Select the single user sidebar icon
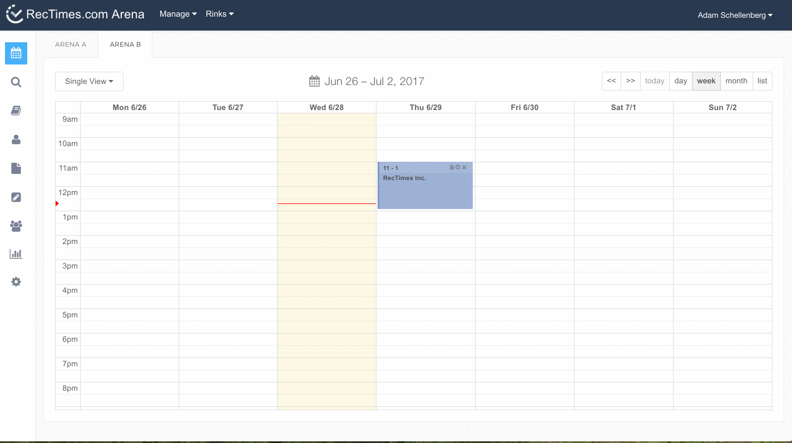Image resolution: width=792 pixels, height=443 pixels. coord(16,140)
